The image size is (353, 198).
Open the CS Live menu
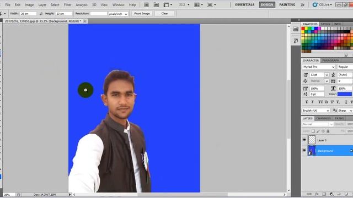tap(322, 5)
